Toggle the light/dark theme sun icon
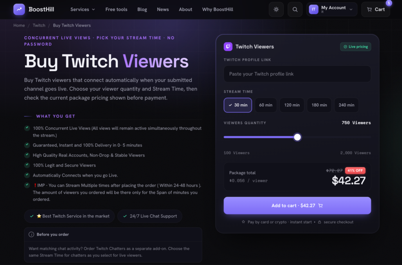The height and width of the screenshot is (265, 402). click(x=276, y=9)
